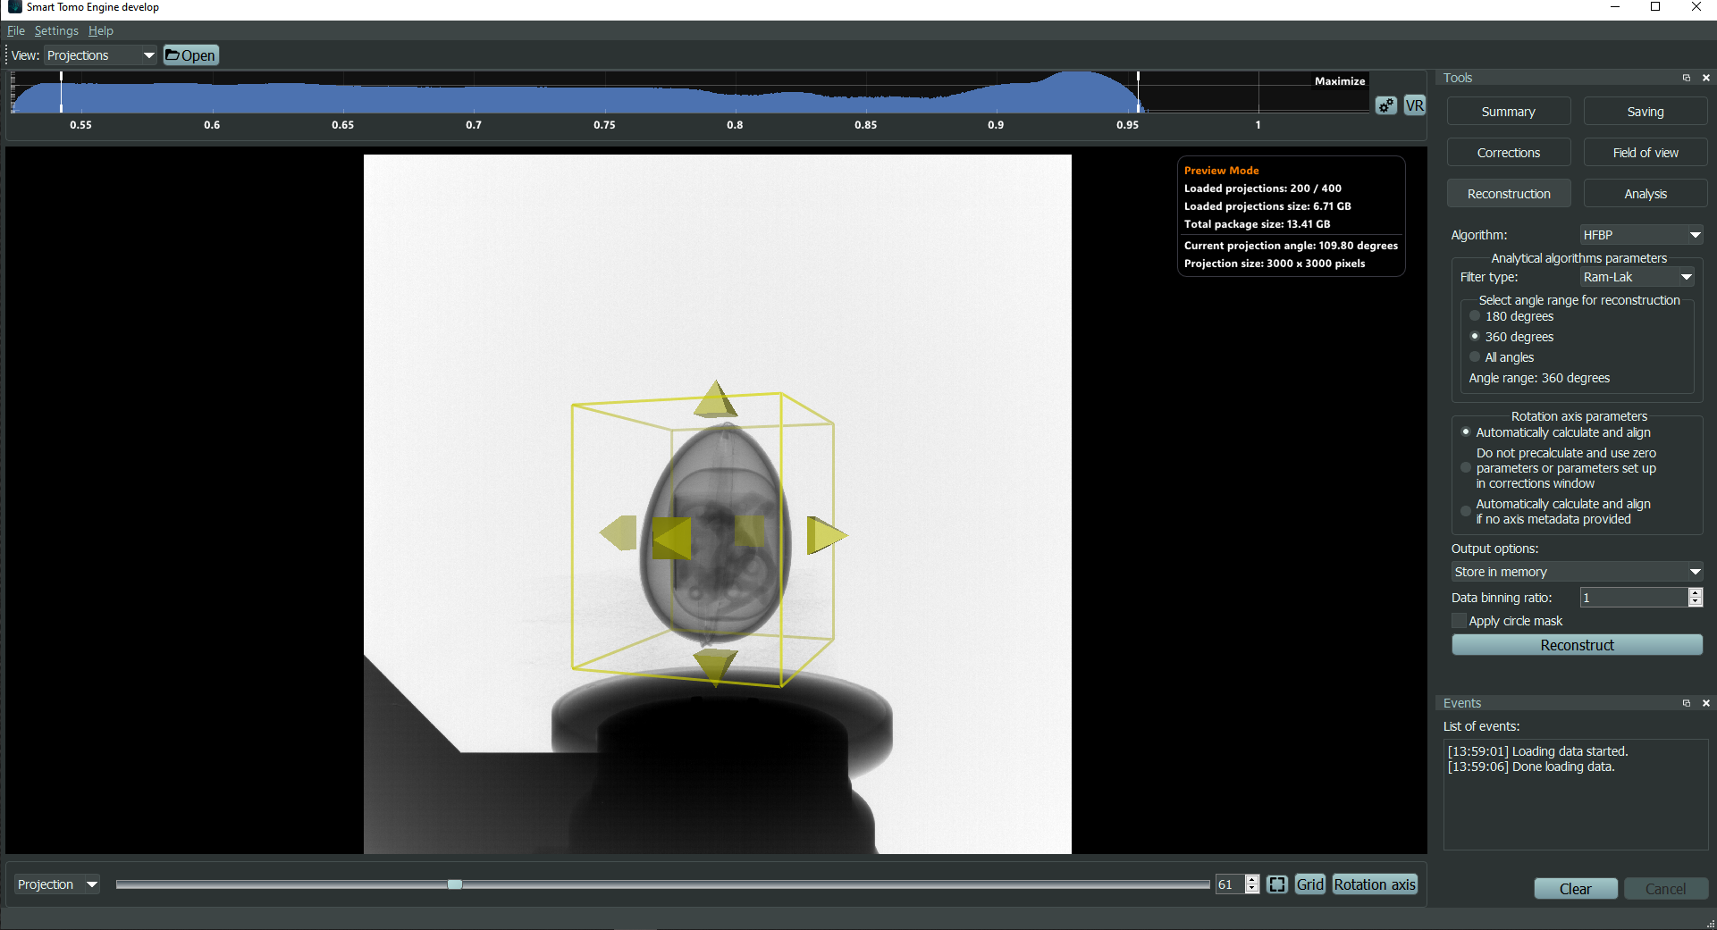Click the Open folder icon button

(x=190, y=55)
